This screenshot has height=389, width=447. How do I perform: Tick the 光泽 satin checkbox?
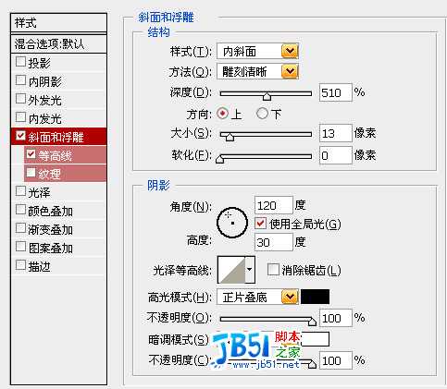pos(20,191)
